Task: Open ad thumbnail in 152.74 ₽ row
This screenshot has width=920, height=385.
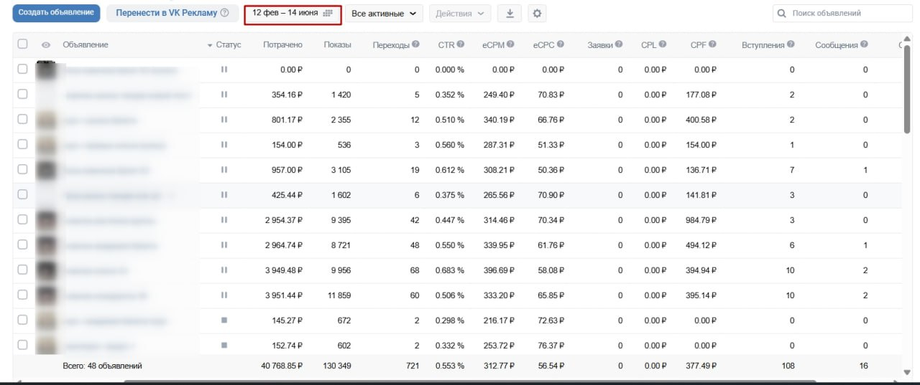Action: [x=47, y=345]
